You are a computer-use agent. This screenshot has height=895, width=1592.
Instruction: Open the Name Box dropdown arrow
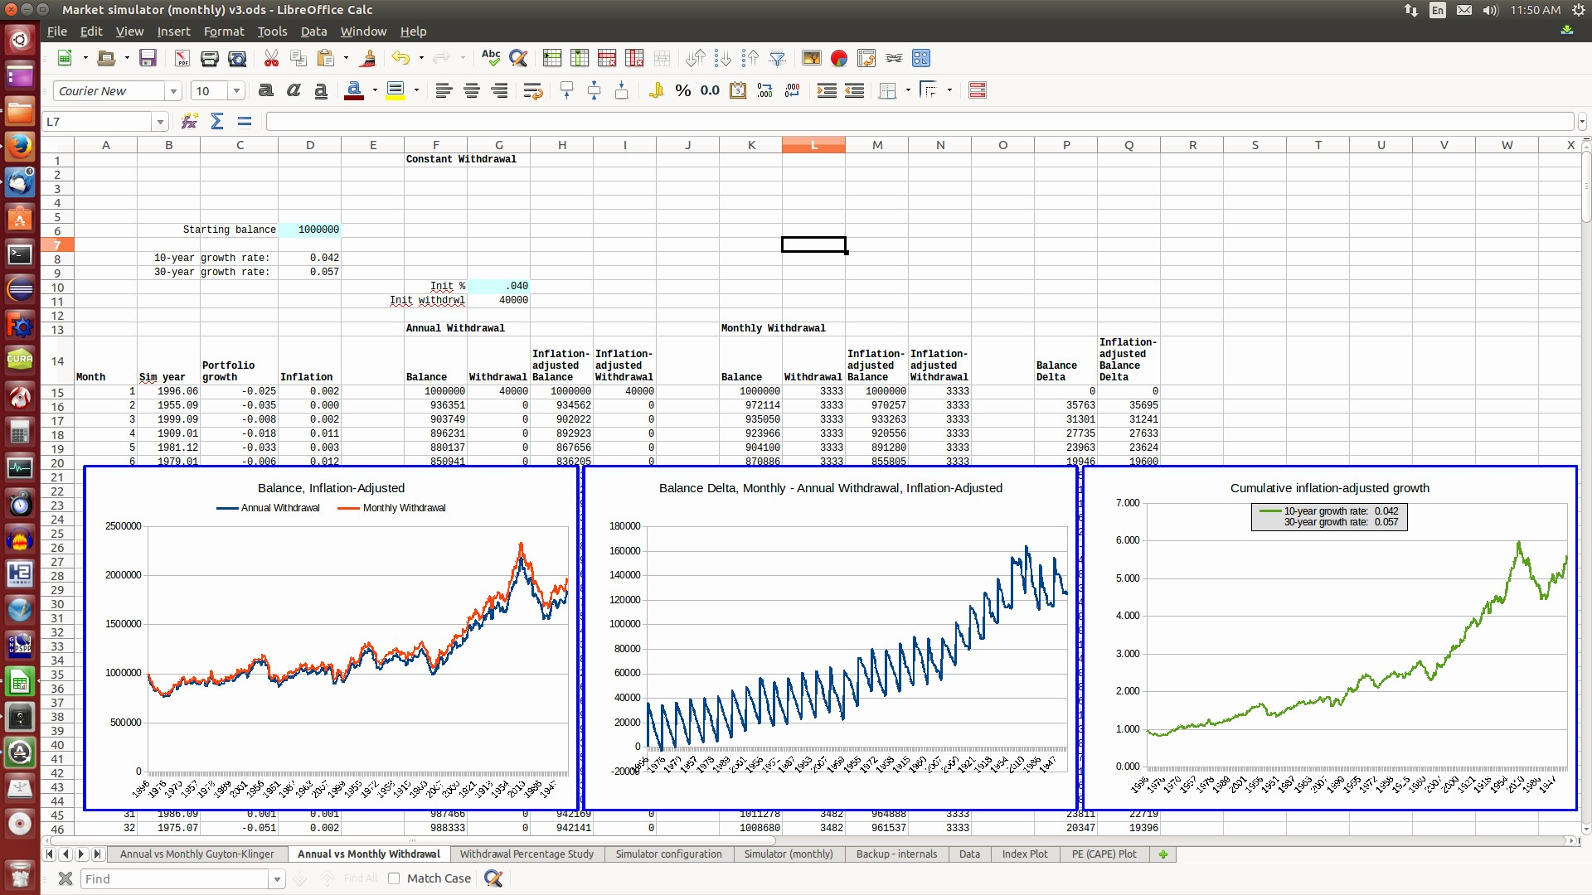pyautogui.click(x=160, y=122)
